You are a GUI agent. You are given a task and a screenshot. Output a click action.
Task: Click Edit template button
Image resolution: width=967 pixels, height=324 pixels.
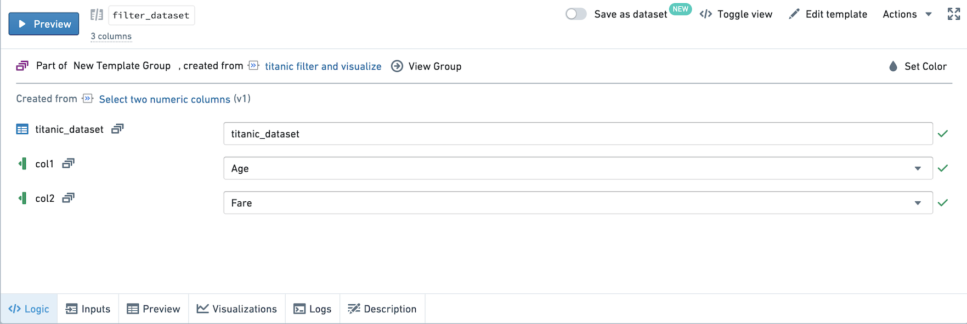(x=828, y=14)
